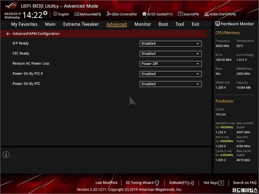259x194 pixels.
Task: Click the Search question mark icon
Action: 180,14
